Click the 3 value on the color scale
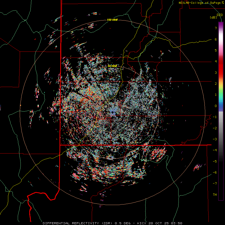This screenshot has height=225, width=225. coord(216,72)
